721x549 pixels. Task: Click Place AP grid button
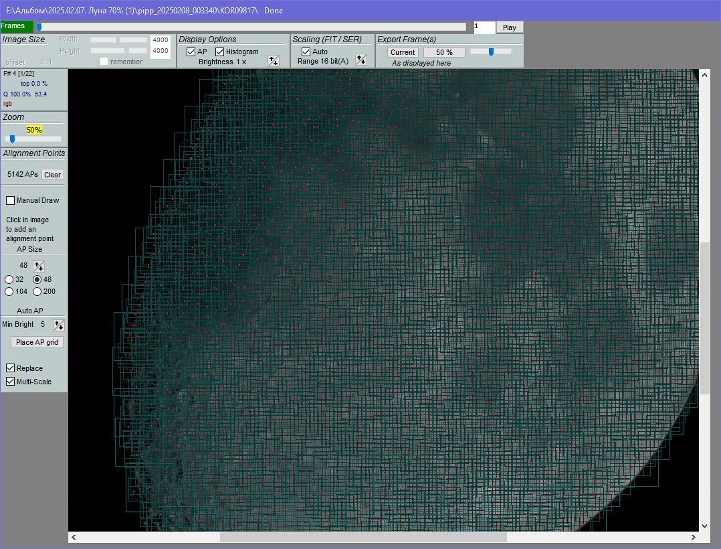pyautogui.click(x=37, y=342)
